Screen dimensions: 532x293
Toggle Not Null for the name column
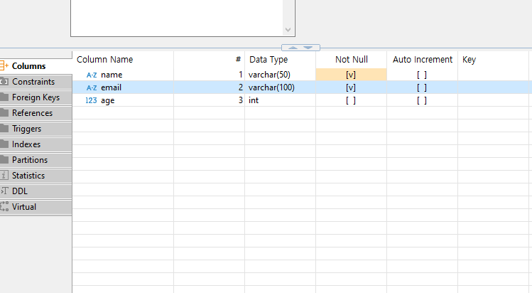[x=351, y=75]
